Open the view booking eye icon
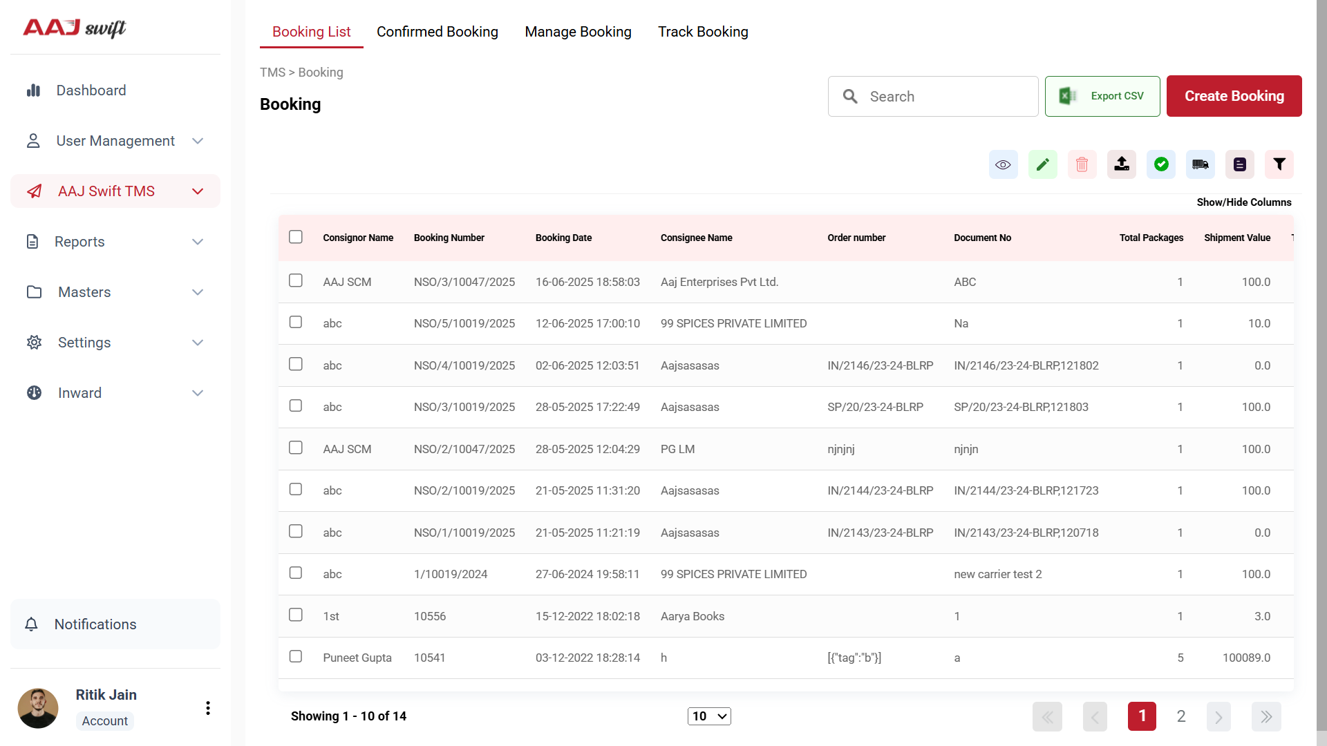 point(1003,164)
